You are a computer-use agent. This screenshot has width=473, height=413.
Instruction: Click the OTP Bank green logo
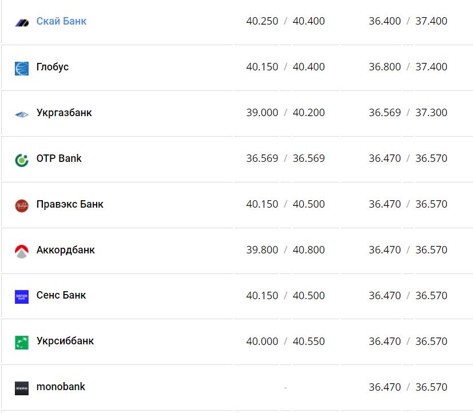22,160
